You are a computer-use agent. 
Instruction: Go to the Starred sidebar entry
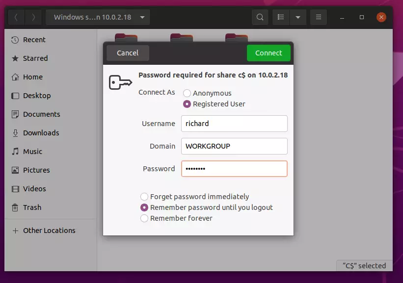pyautogui.click(x=51, y=58)
